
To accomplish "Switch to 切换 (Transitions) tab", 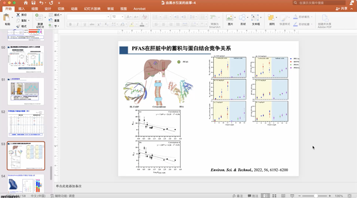I will pyautogui.click(x=61, y=9).
